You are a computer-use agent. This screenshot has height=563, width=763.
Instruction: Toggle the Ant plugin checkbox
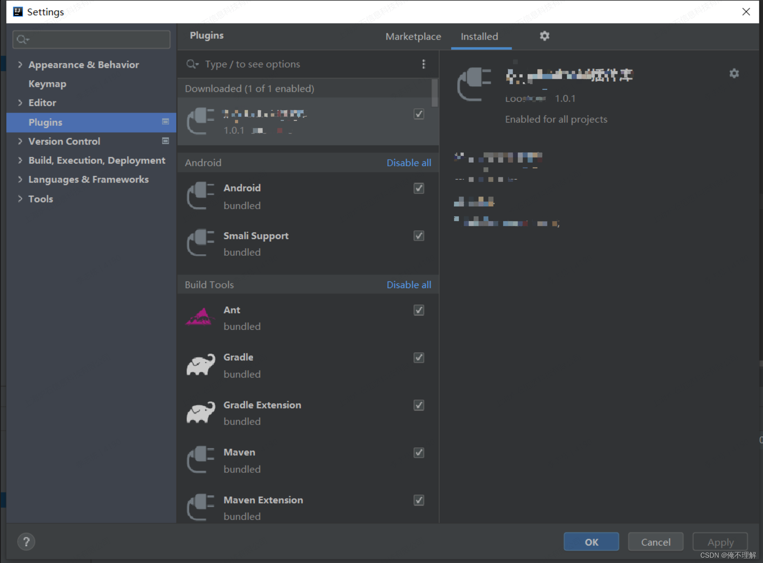click(x=419, y=310)
